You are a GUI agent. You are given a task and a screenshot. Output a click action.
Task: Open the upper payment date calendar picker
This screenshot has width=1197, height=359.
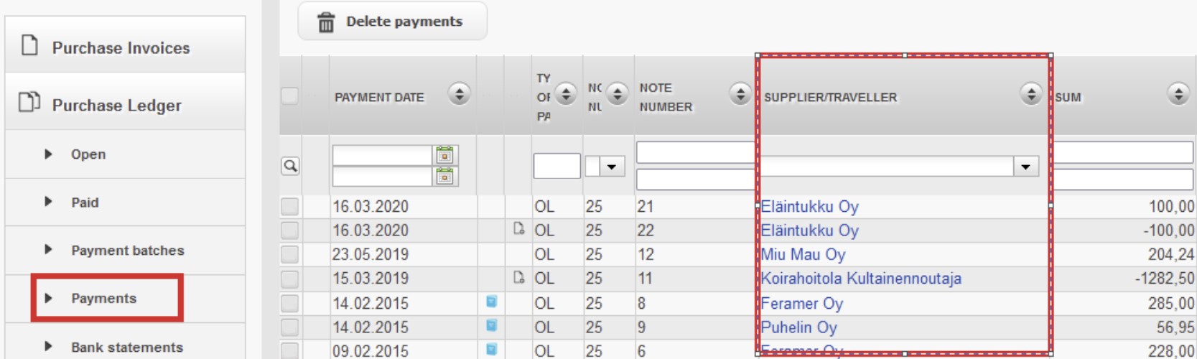tap(445, 154)
